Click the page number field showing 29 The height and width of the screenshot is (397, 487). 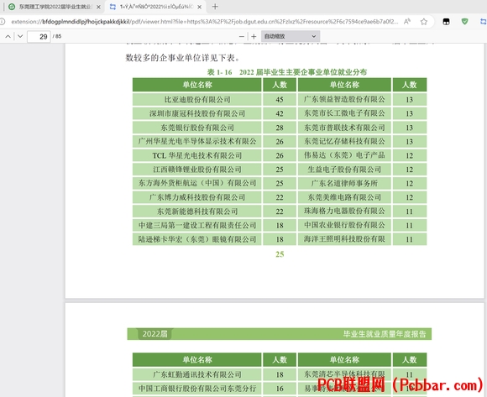pyautogui.click(x=39, y=37)
